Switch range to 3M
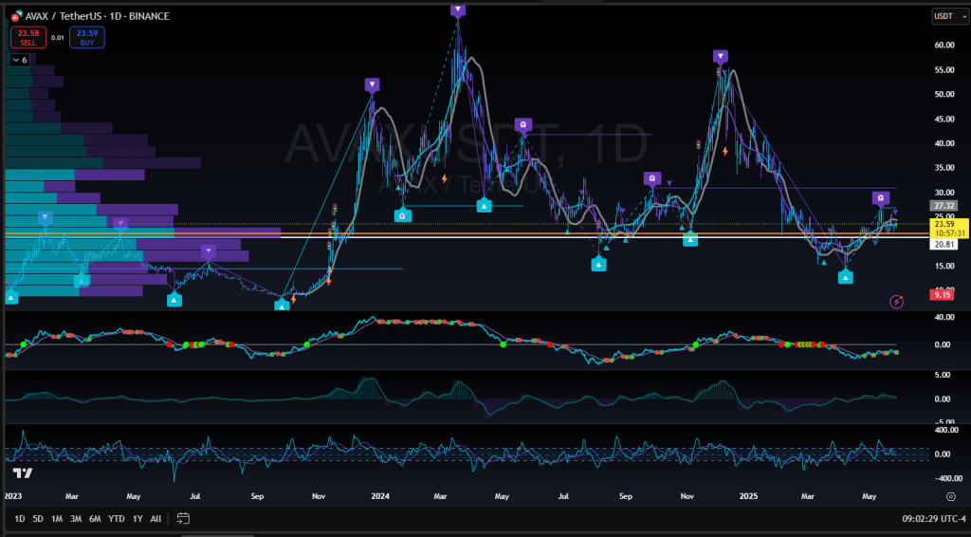This screenshot has width=971, height=537. click(76, 518)
